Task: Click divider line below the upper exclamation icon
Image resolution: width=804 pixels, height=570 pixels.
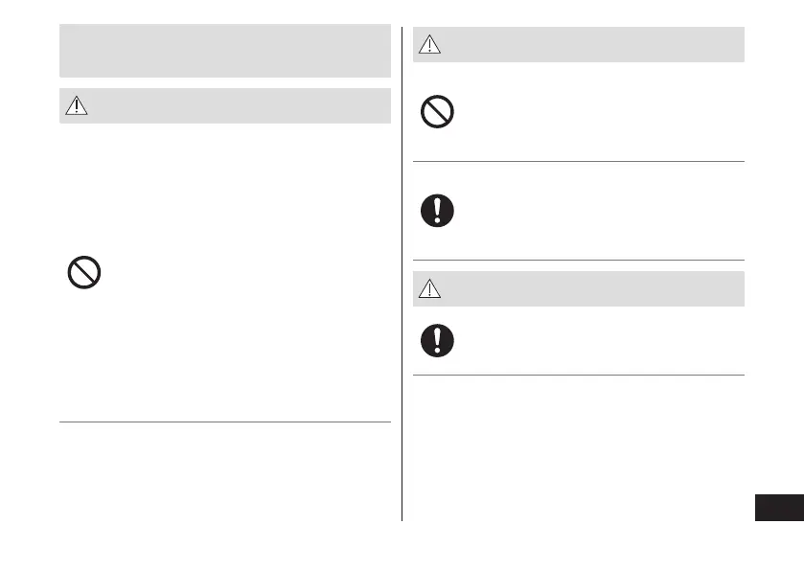Action: 579,260
